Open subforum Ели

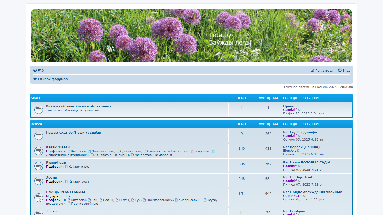pos(94,200)
